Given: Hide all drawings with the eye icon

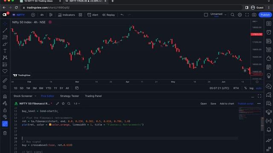Looking at the screenshot, I should click(5, 116).
